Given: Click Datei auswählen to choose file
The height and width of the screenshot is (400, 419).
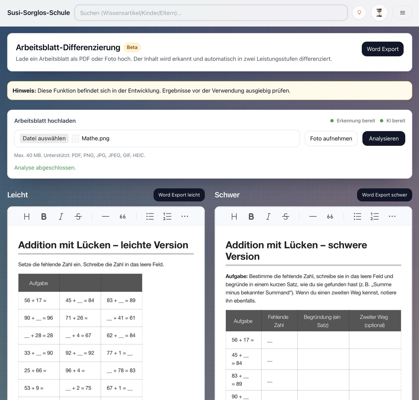Looking at the screenshot, I should pos(44,139).
